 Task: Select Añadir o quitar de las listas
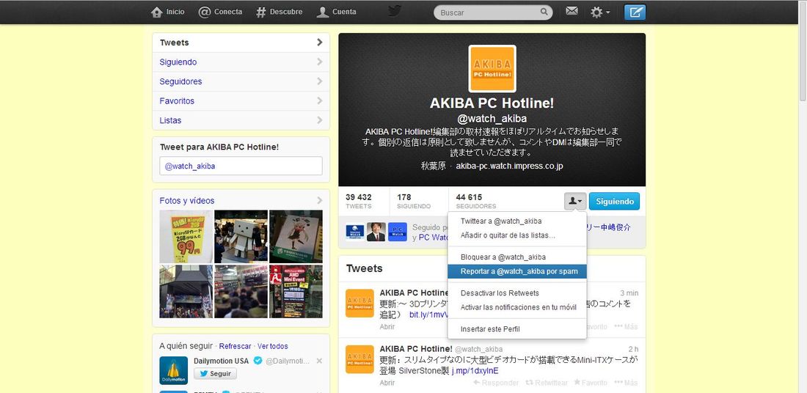[517, 235]
